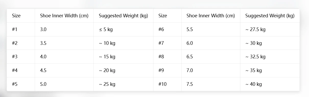This screenshot has height=97, width=309.
Task: Click the '~ 10 kg' weight cell
Action: [123, 43]
